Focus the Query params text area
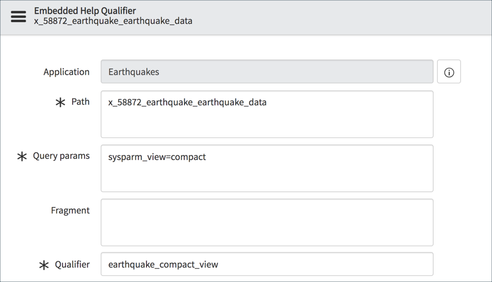Viewport: 492px width, 282px height. pyautogui.click(x=267, y=176)
